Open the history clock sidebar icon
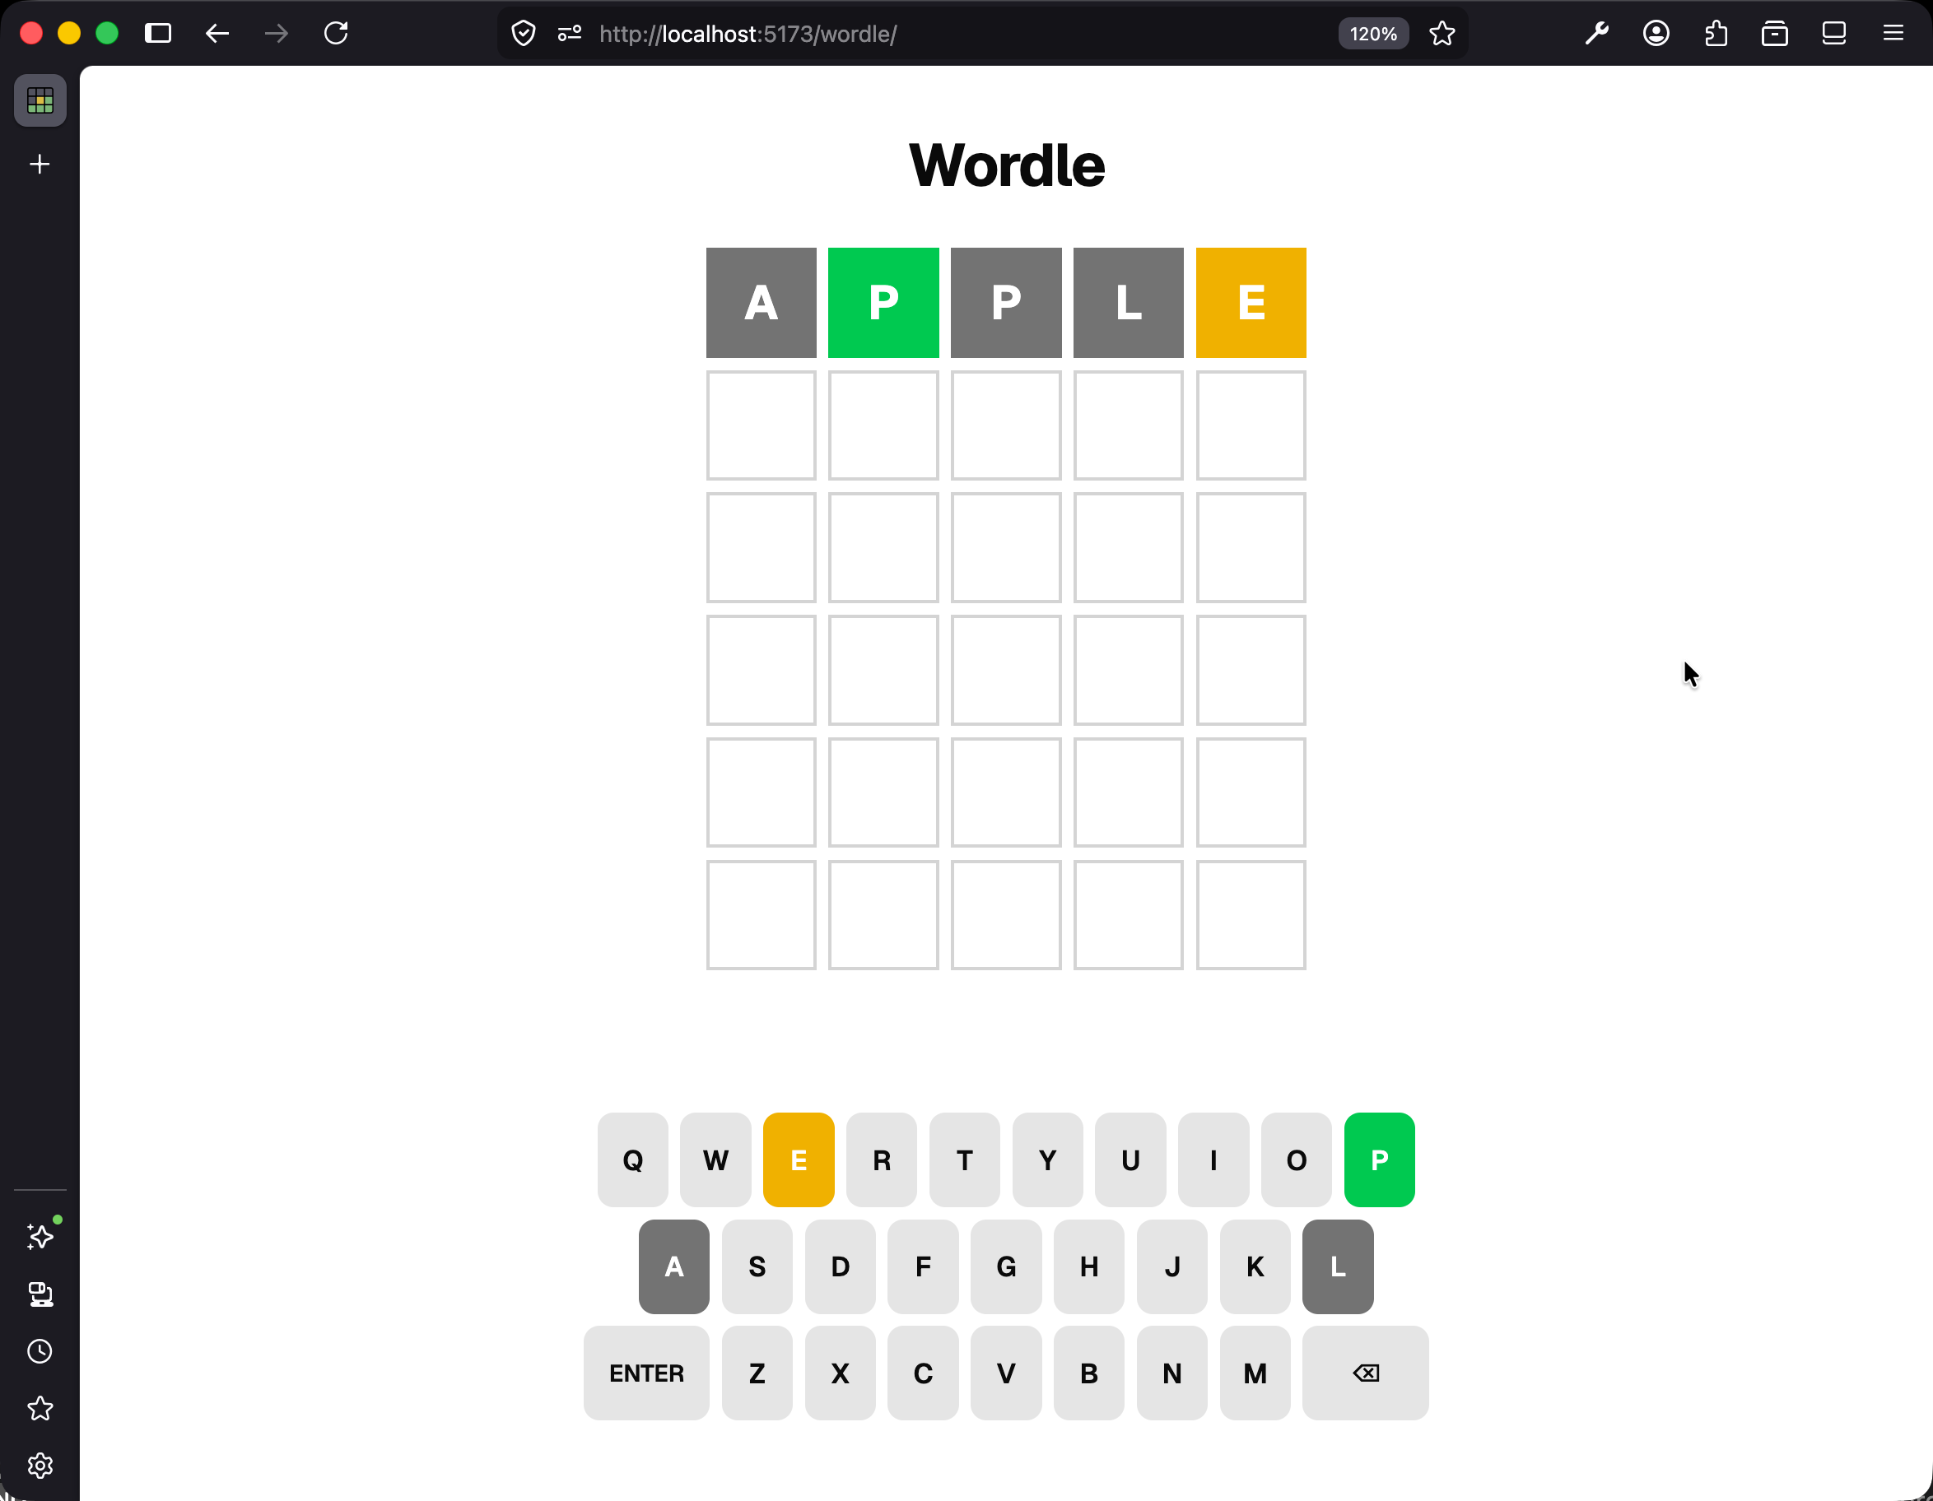Image resolution: width=1933 pixels, height=1501 pixels. click(x=40, y=1351)
